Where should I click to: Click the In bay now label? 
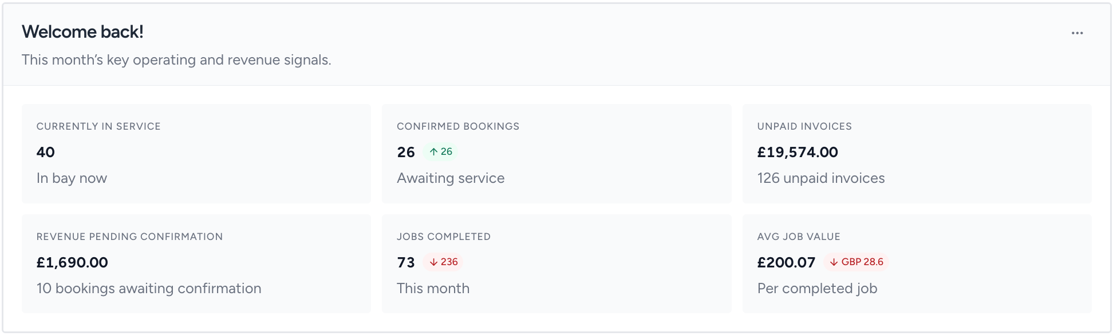click(x=72, y=178)
